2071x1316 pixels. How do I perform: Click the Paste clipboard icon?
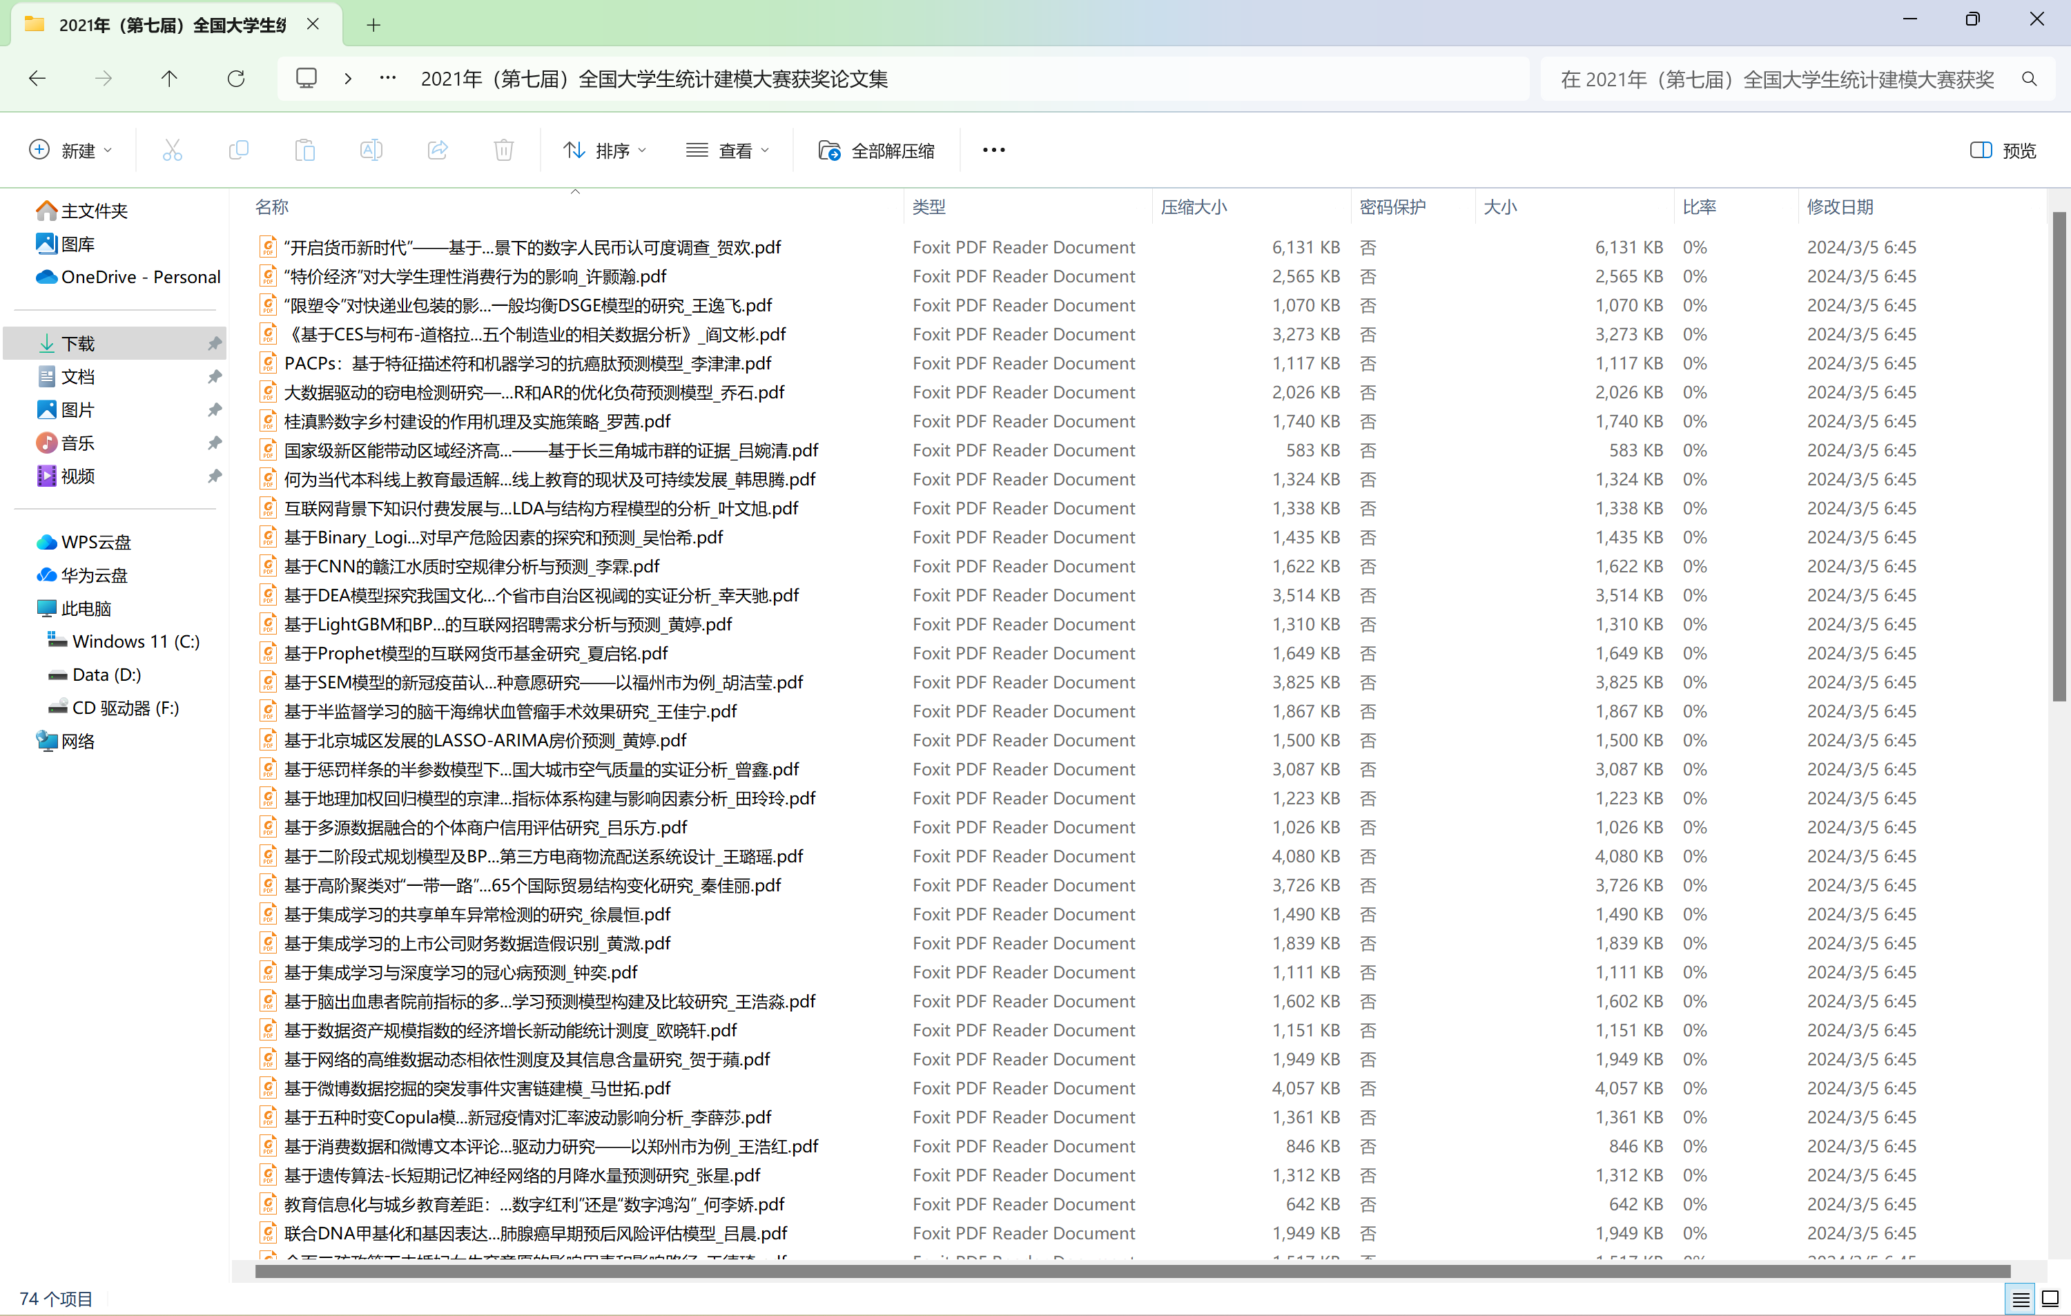304,151
